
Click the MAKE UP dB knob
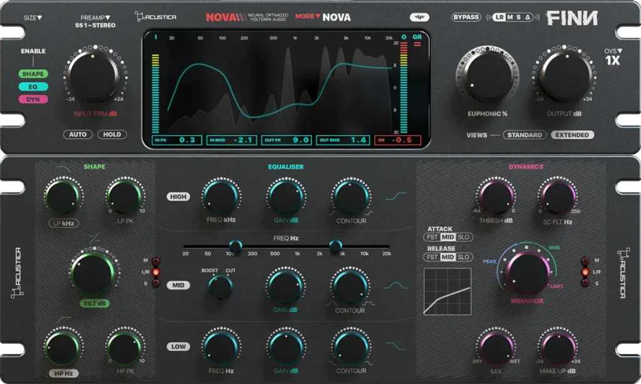coord(558,347)
